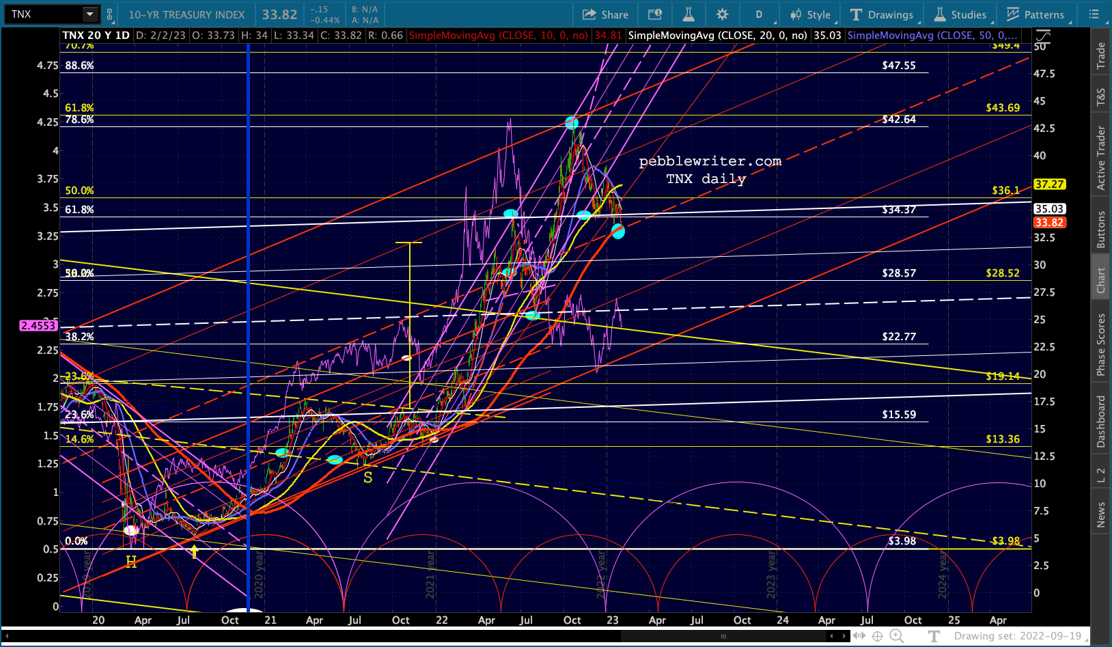Viewport: 1112px width, 647px height.
Task: Open the chart settings gear
Action: (722, 14)
